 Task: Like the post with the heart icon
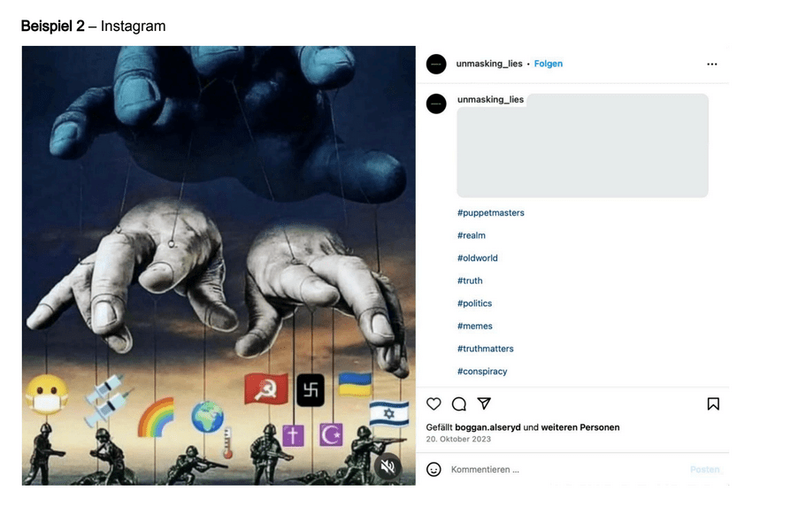click(434, 404)
